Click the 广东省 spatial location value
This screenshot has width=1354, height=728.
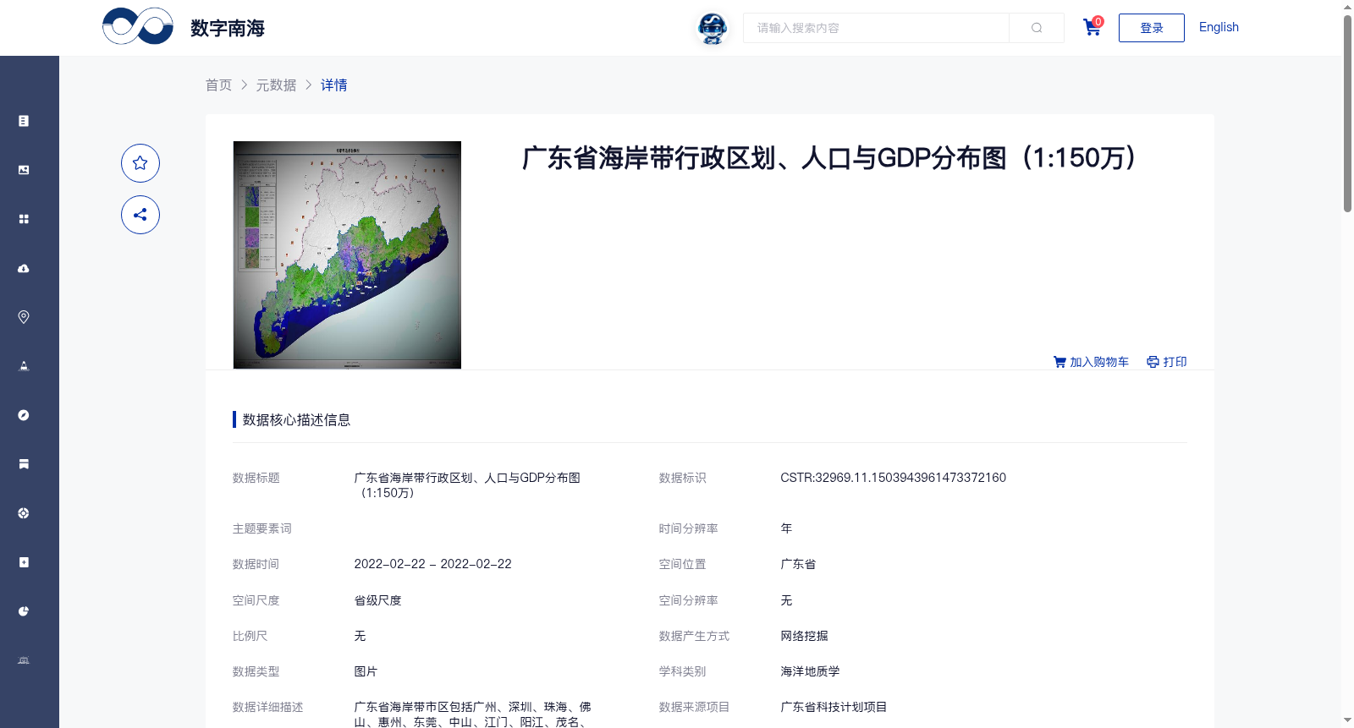(x=798, y=564)
